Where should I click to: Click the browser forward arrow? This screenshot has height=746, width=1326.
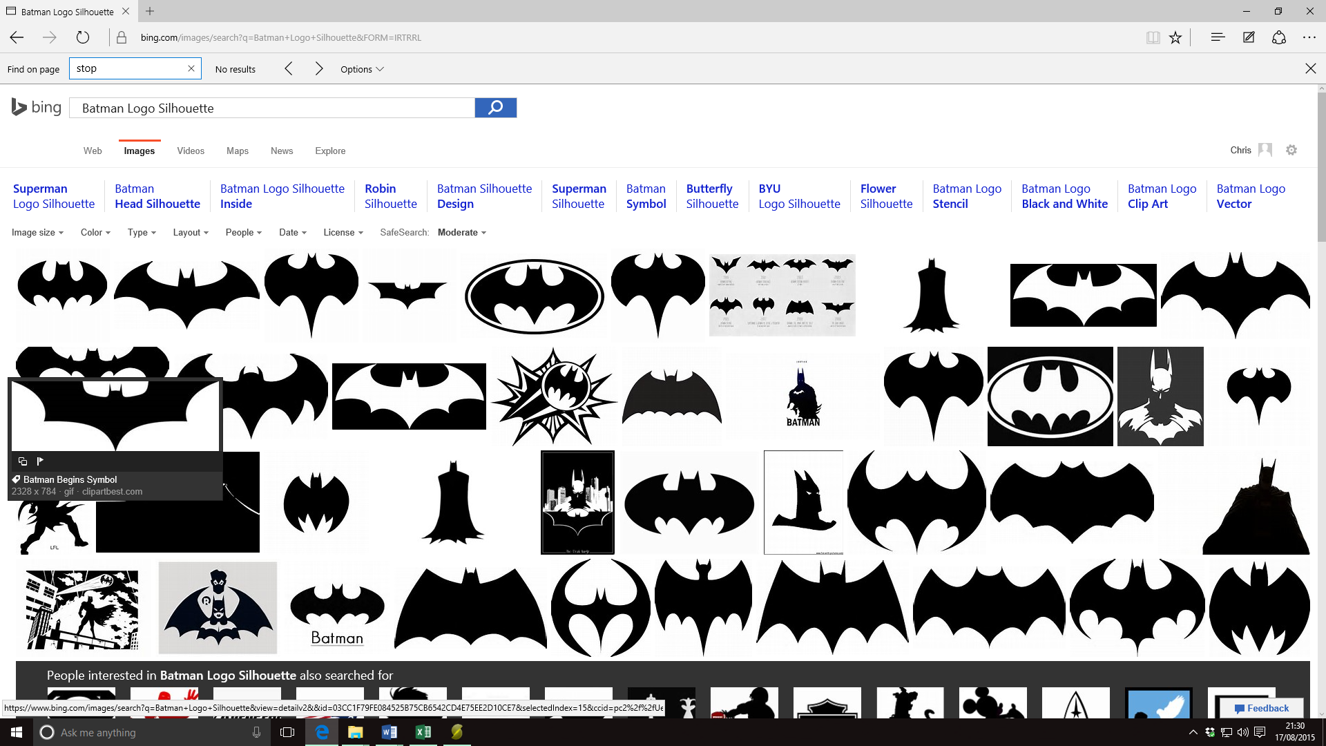[x=50, y=37]
